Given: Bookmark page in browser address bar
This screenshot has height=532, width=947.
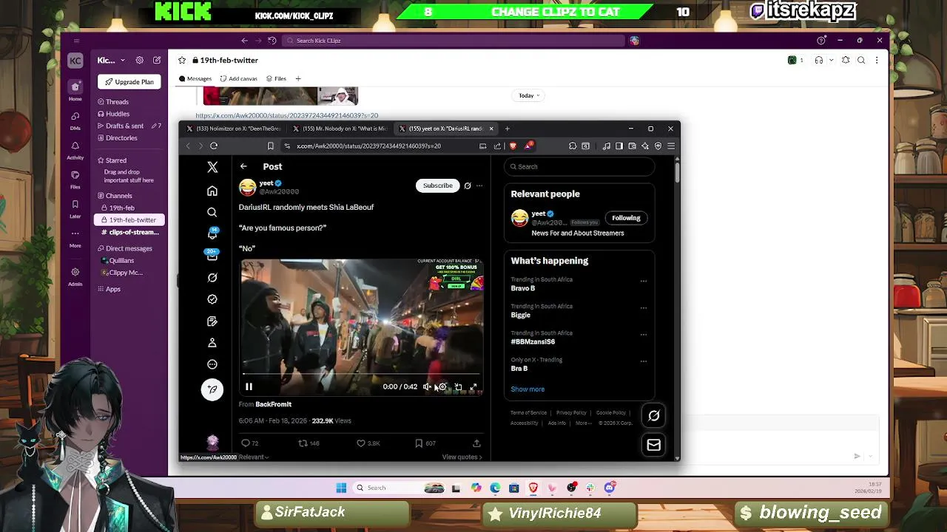Looking at the screenshot, I should (x=270, y=146).
